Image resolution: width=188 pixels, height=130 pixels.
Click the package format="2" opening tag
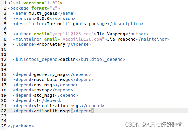(x=34, y=8)
